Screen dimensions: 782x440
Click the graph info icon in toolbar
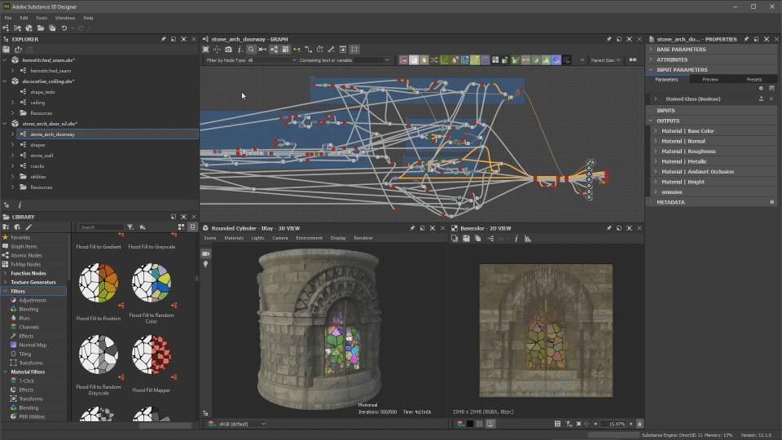[239, 50]
